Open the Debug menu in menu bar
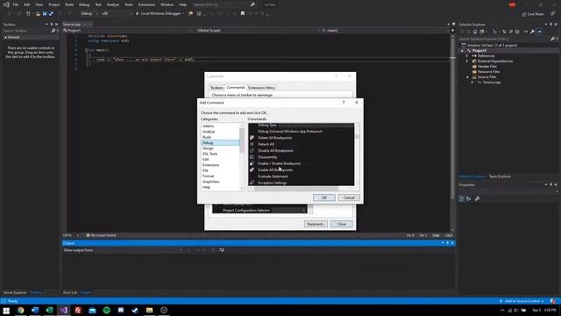 84,4
